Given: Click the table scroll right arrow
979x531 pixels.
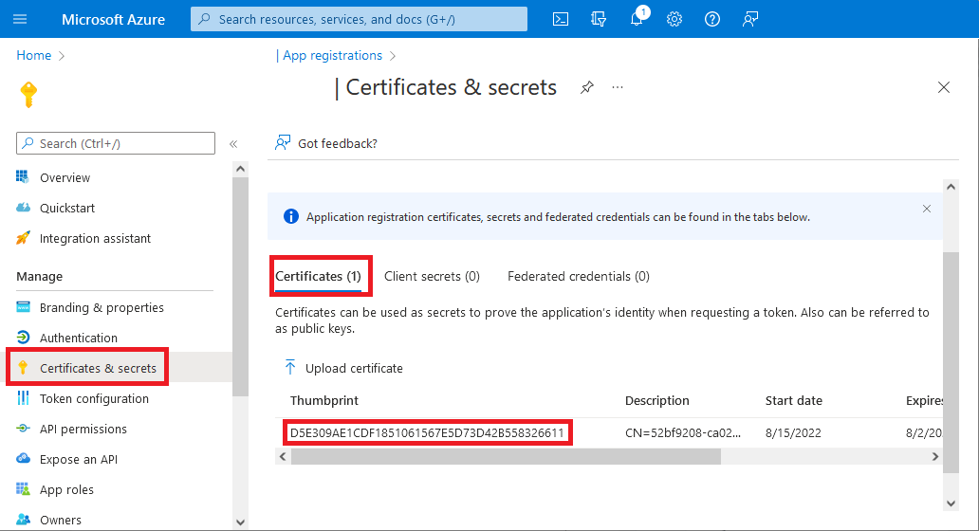Looking at the screenshot, I should [934, 457].
